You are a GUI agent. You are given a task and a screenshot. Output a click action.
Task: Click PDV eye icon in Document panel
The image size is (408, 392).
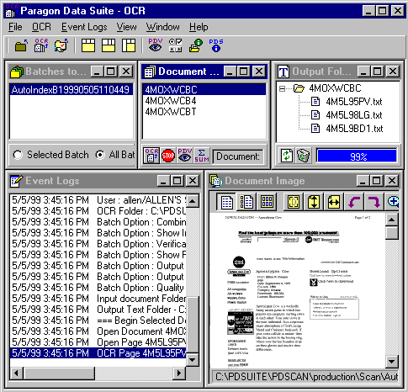pos(184,156)
